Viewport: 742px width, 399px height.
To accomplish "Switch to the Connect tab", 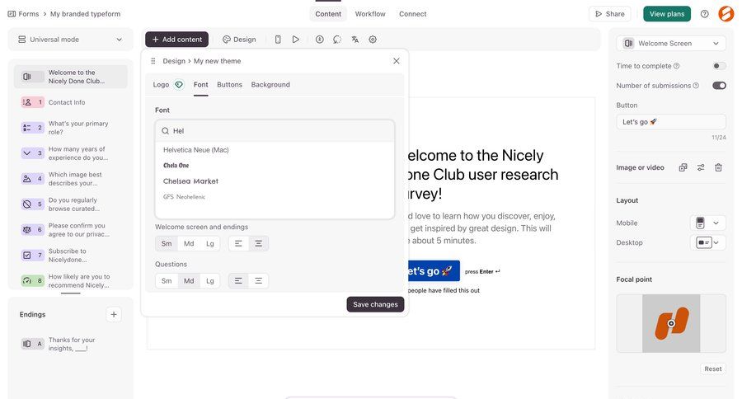I will (413, 14).
